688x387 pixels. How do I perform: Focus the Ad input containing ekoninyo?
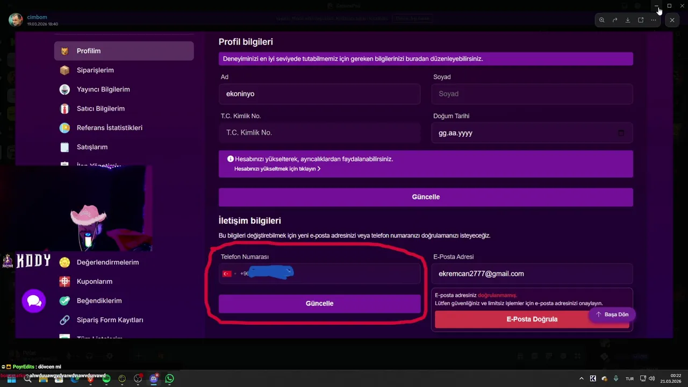(x=319, y=94)
